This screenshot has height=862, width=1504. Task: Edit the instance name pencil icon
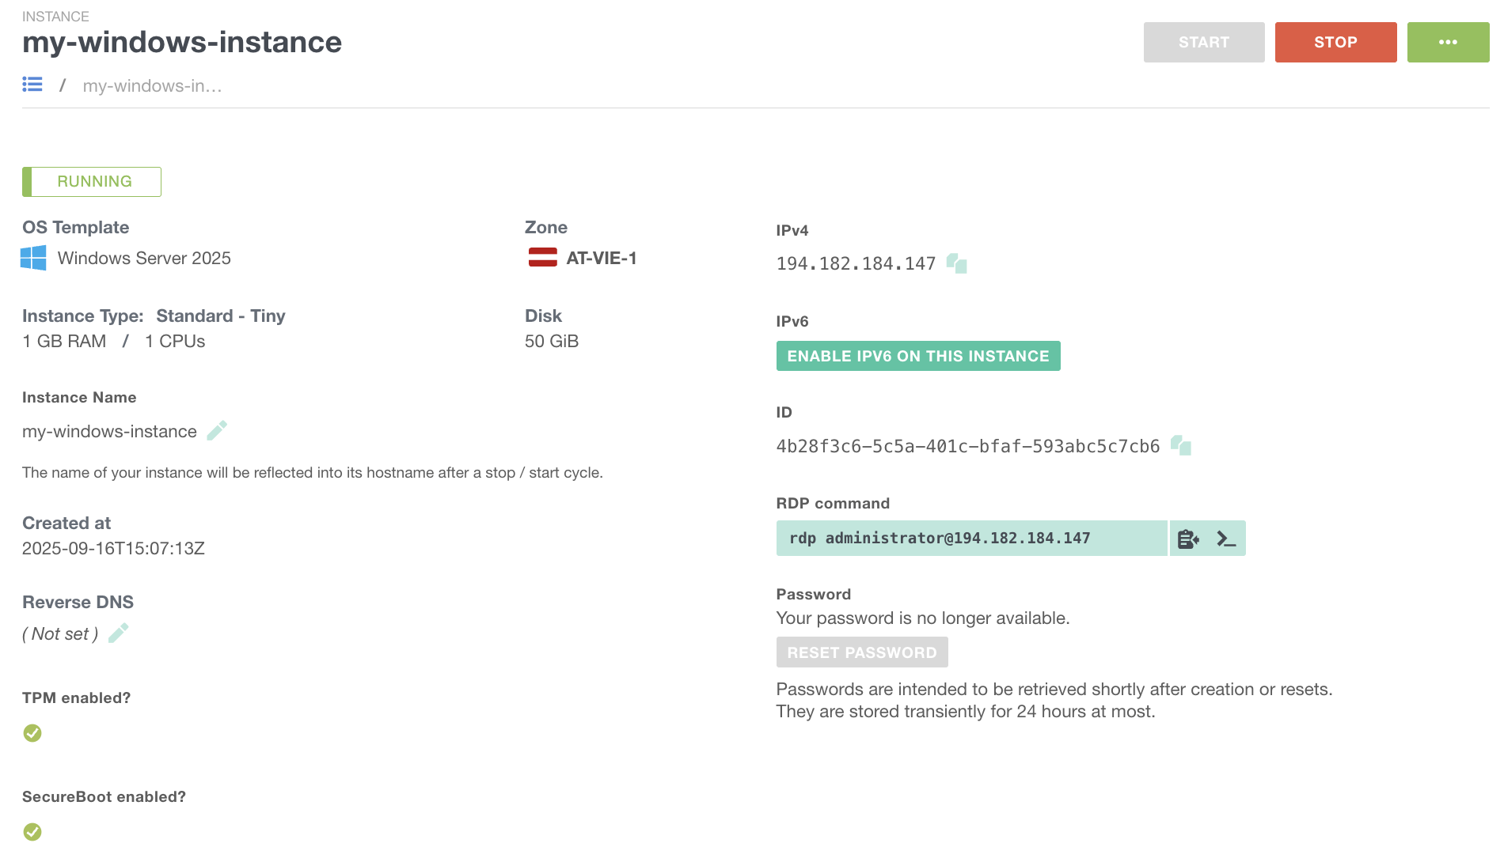click(217, 430)
